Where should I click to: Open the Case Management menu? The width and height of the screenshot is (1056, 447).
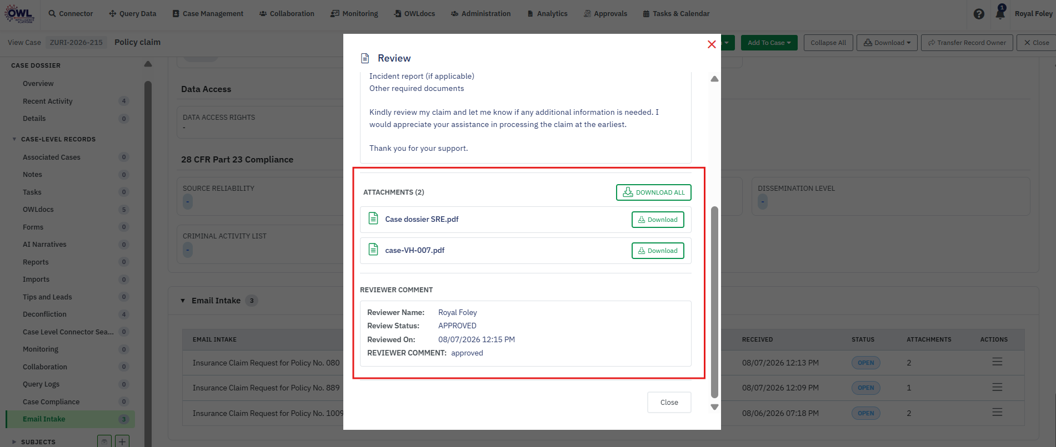(208, 14)
